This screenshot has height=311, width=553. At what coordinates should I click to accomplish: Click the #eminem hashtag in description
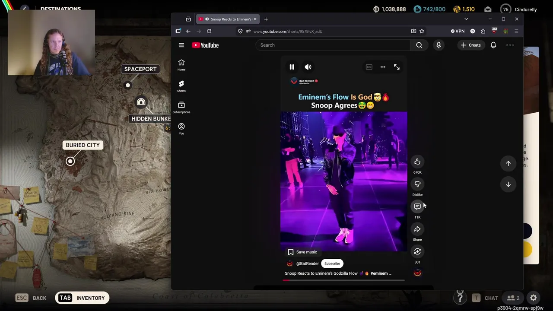click(379, 273)
